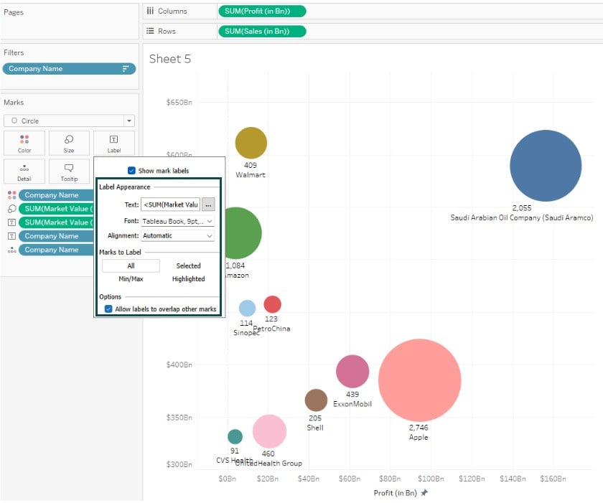Click the pin icon next to Profit (in Bn) axis title
This screenshot has width=603, height=503.
click(x=424, y=493)
